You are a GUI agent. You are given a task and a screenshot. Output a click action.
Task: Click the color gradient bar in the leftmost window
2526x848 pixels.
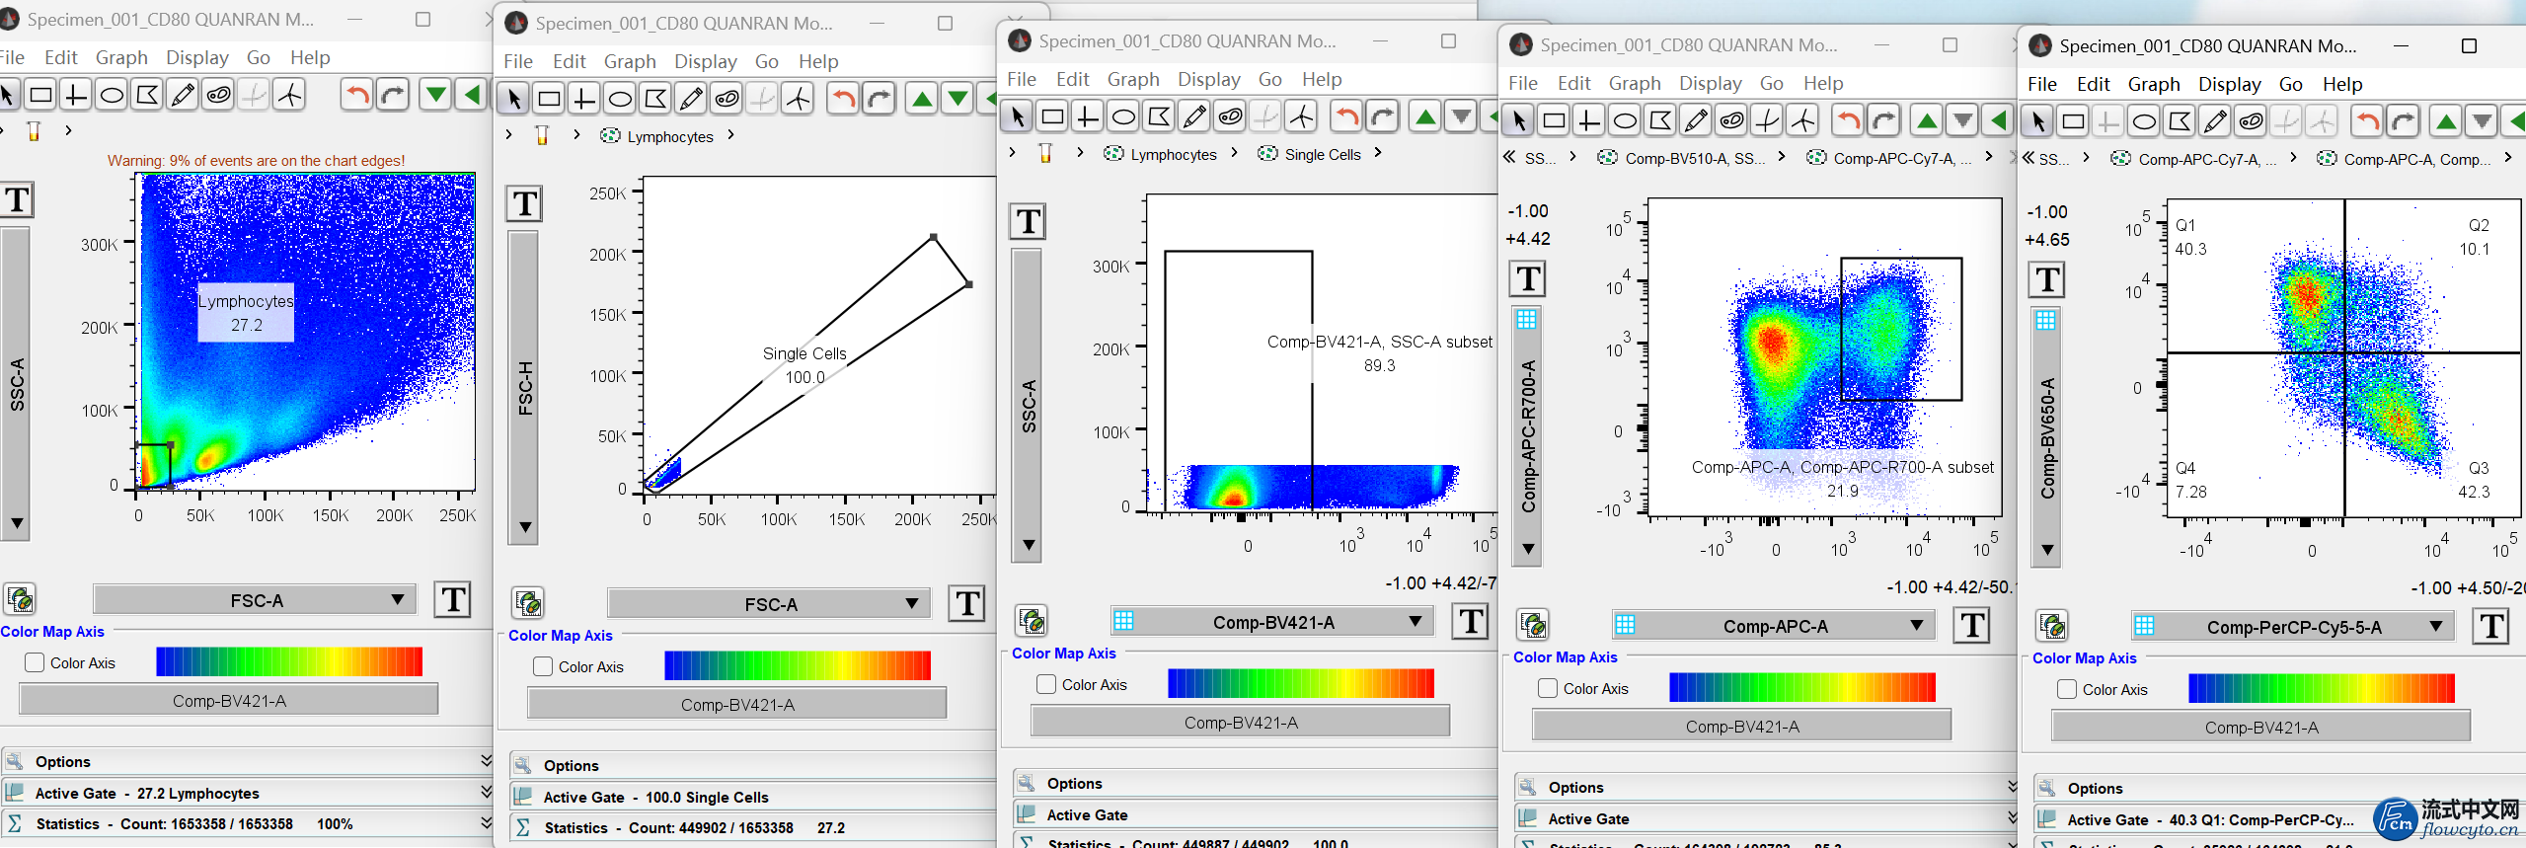(x=289, y=661)
